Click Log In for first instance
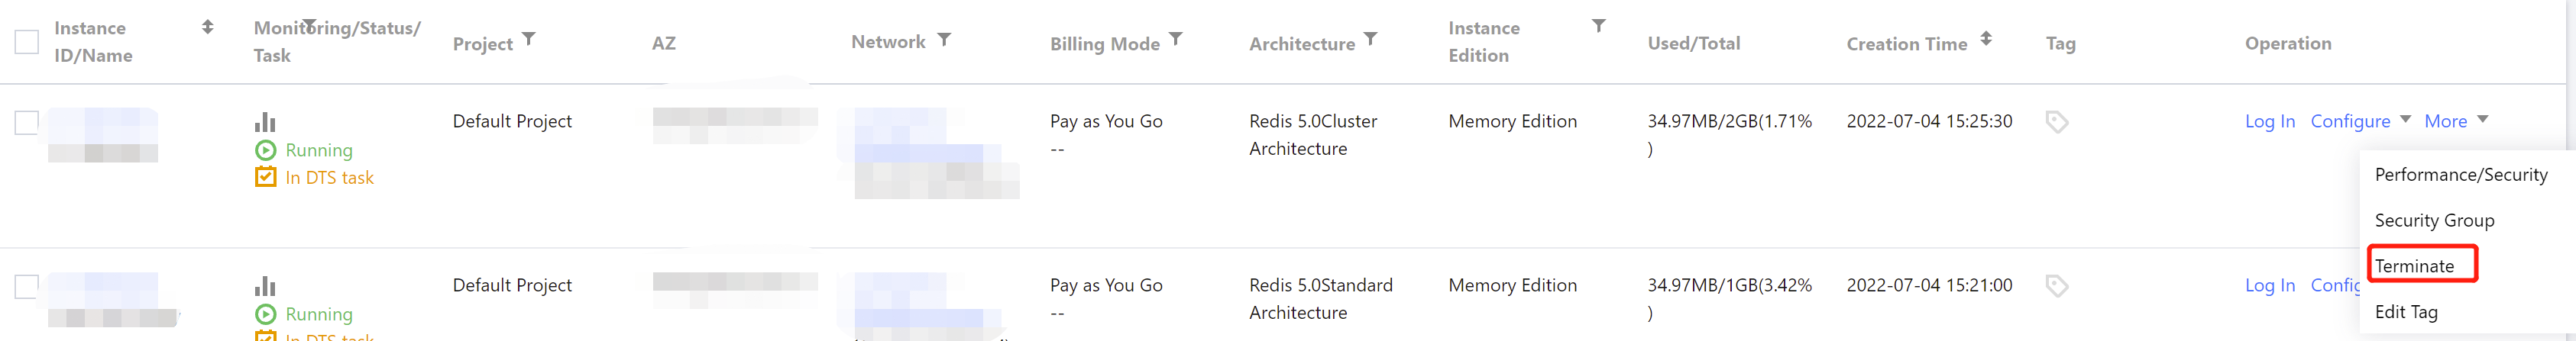Image resolution: width=2576 pixels, height=341 pixels. click(x=2269, y=121)
